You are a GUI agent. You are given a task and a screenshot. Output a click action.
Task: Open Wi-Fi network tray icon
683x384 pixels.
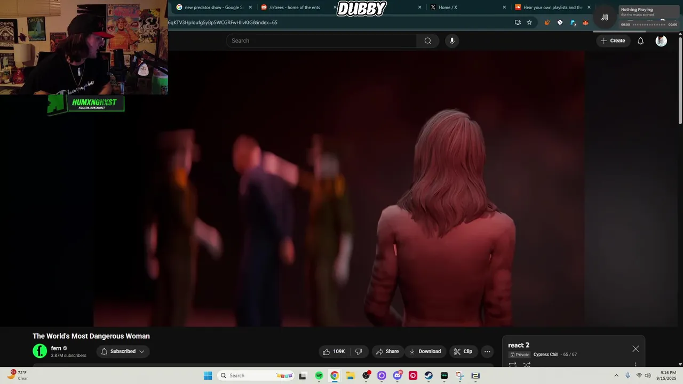[x=639, y=375]
